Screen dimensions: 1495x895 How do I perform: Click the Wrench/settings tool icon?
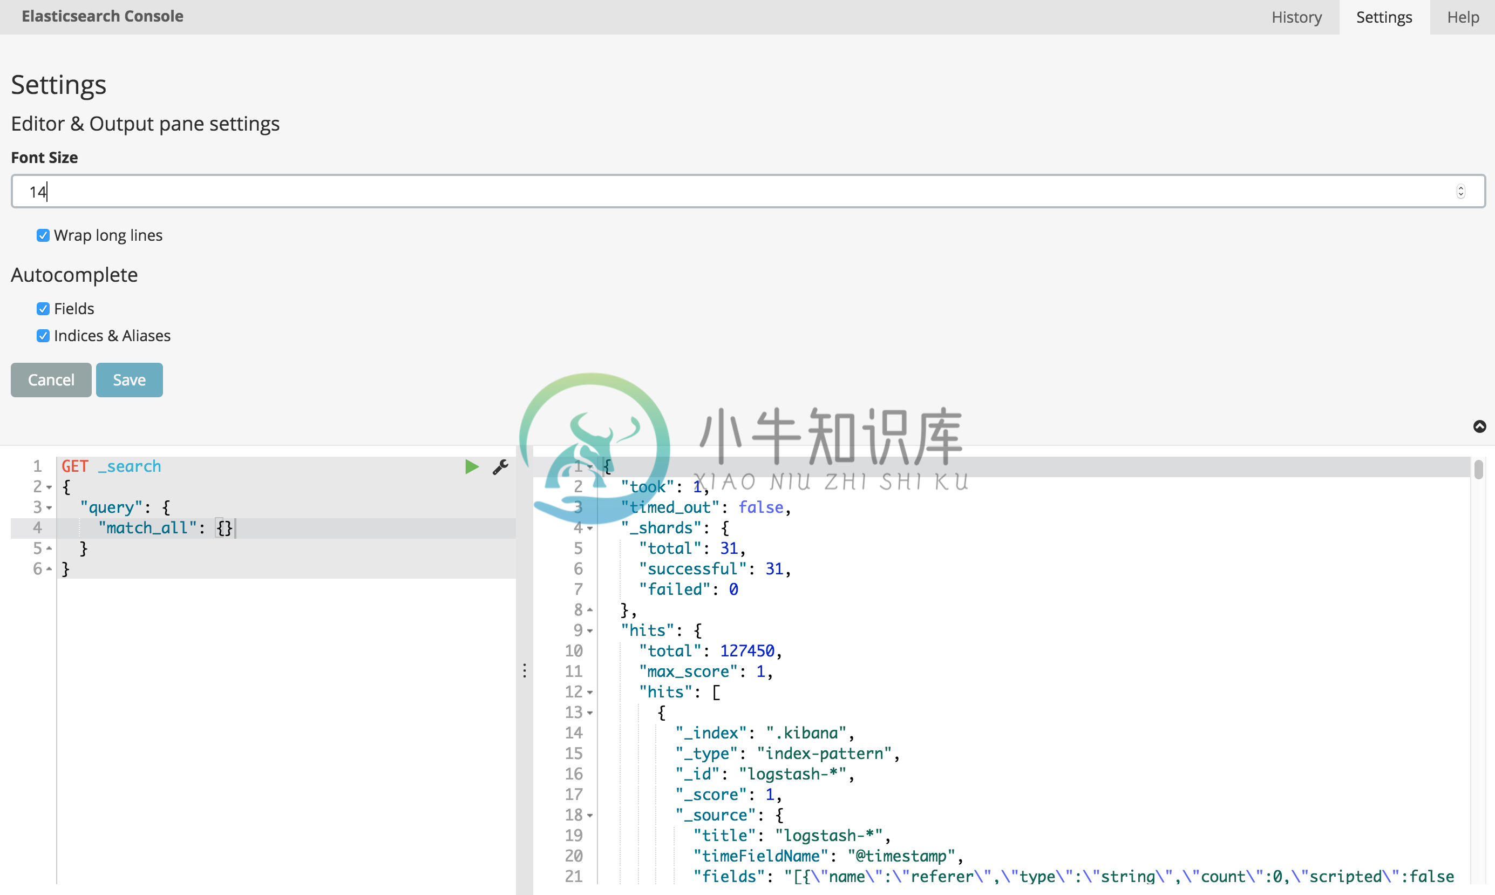[x=500, y=466]
